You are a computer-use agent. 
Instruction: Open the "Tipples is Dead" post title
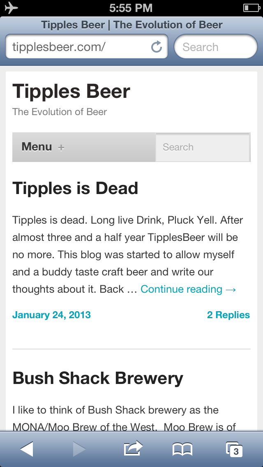click(x=75, y=188)
